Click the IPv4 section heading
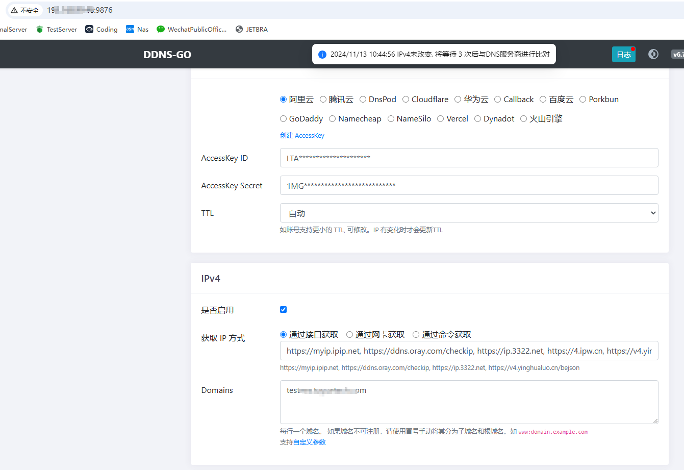The image size is (684, 470). 211,279
